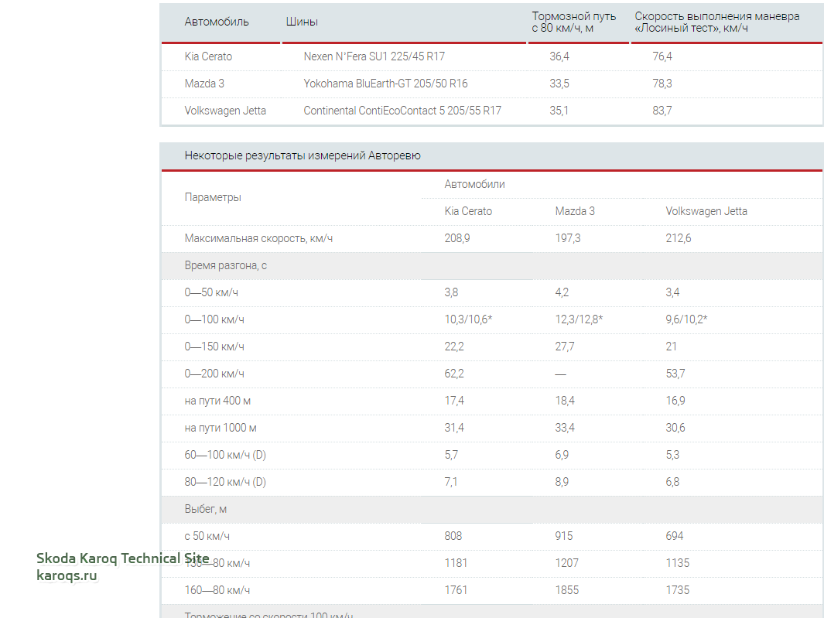Click the 'Параметры' header cell
The height and width of the screenshot is (618, 824).
pos(213,197)
